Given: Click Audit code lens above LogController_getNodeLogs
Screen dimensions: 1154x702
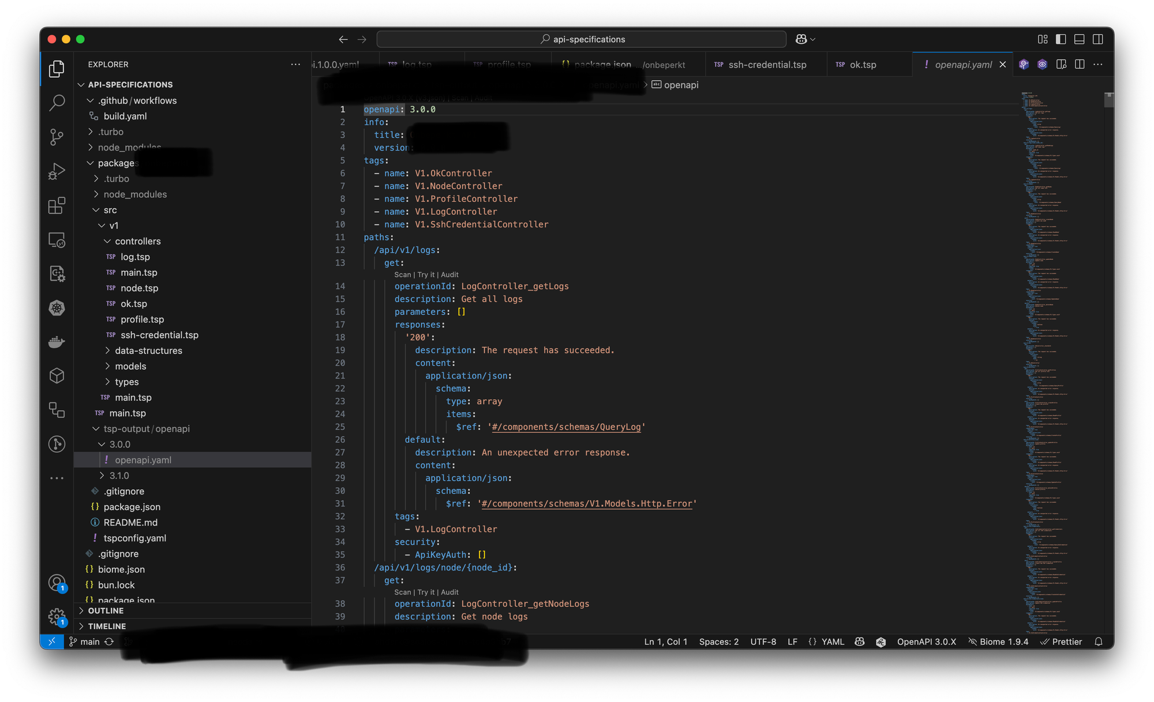Looking at the screenshot, I should 449,592.
